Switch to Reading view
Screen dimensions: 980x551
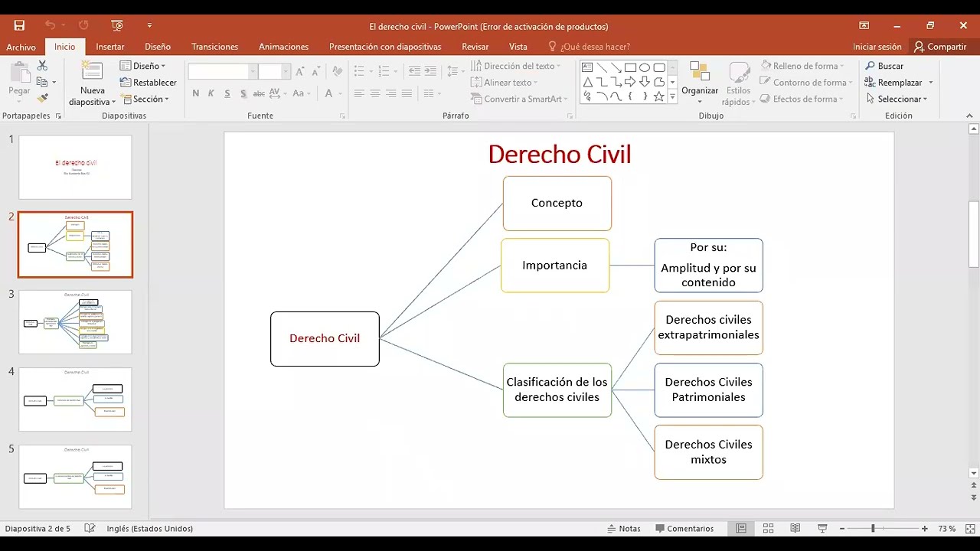[795, 529]
